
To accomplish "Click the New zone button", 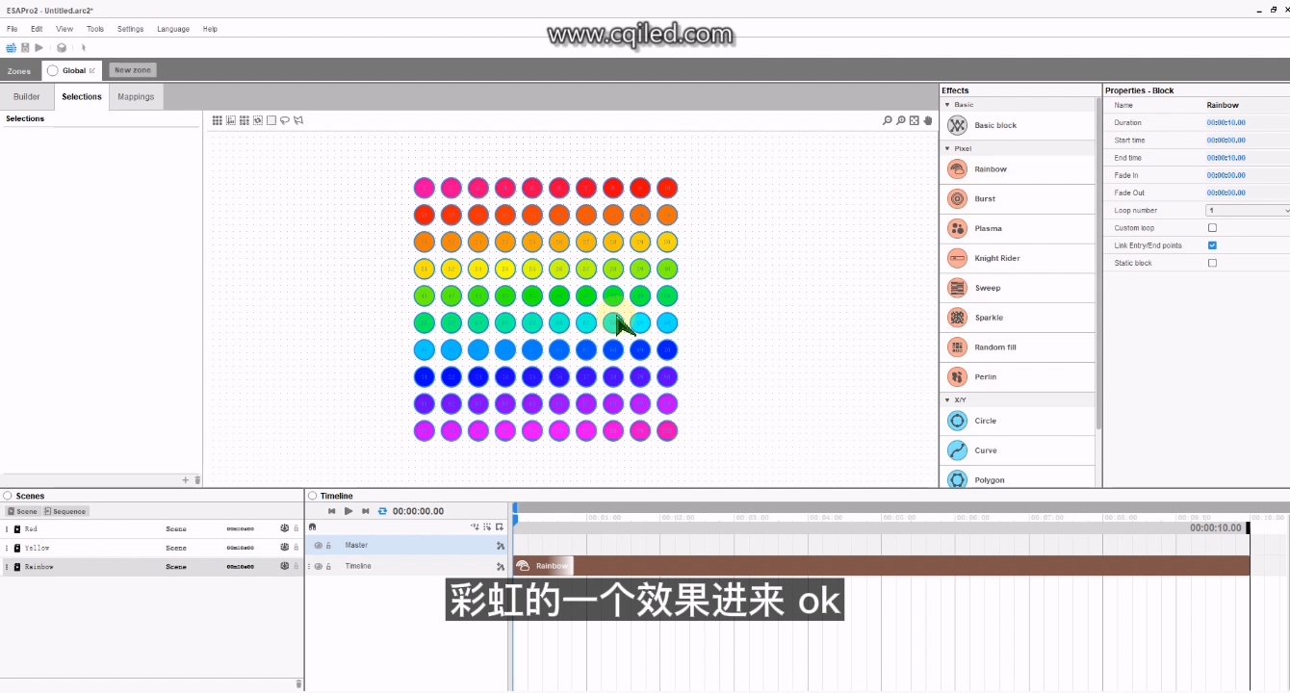I will click(132, 70).
